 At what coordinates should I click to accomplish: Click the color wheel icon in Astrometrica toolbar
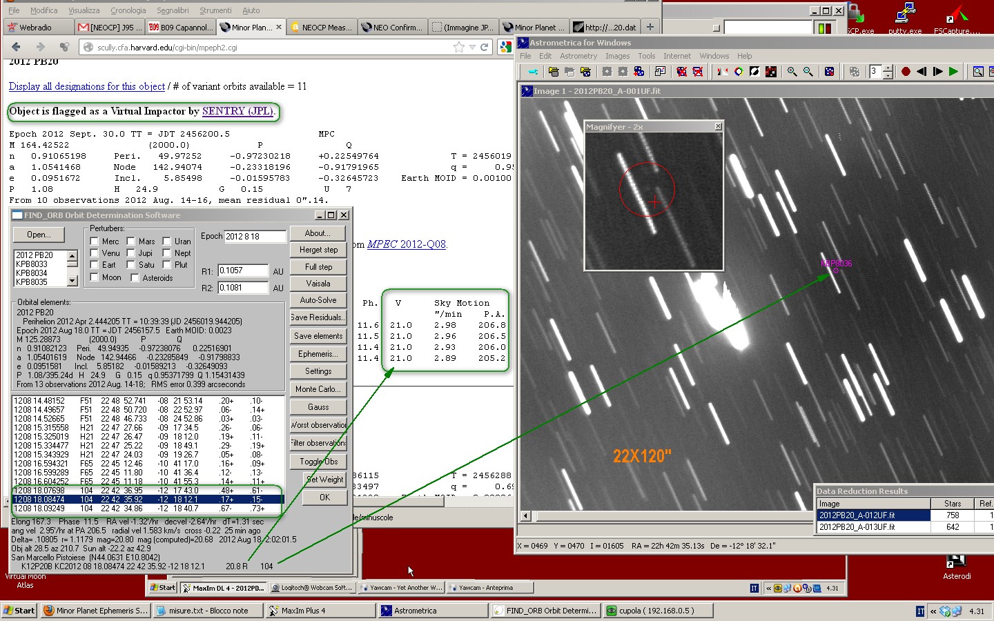pyautogui.click(x=739, y=72)
